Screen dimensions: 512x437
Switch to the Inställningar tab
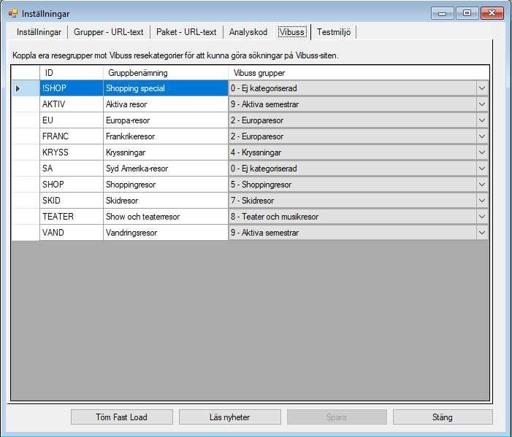39,32
